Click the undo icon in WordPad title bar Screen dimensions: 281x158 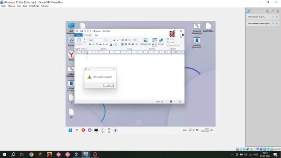point(85,31)
